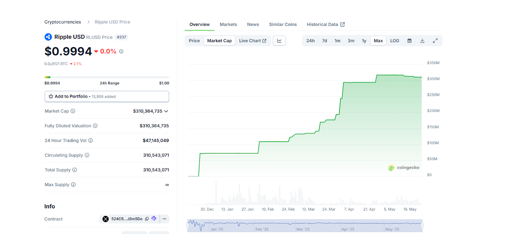The width and height of the screenshot is (508, 234).
Task: Open Live Chart link
Action: tap(253, 41)
